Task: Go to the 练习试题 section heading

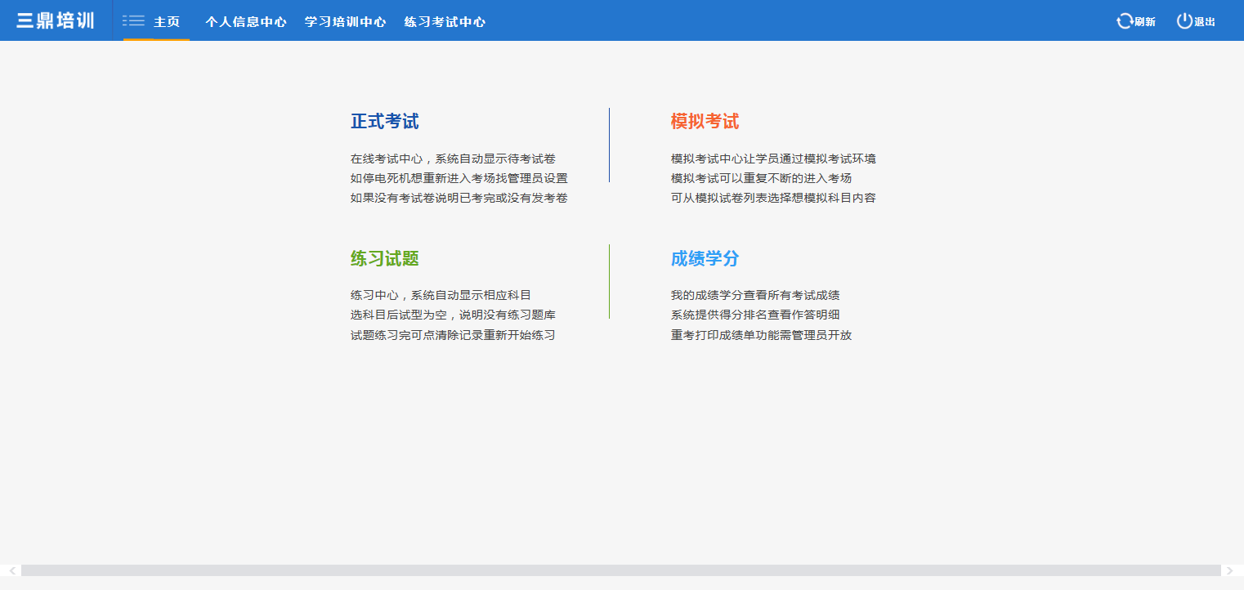Action: pyautogui.click(x=384, y=259)
